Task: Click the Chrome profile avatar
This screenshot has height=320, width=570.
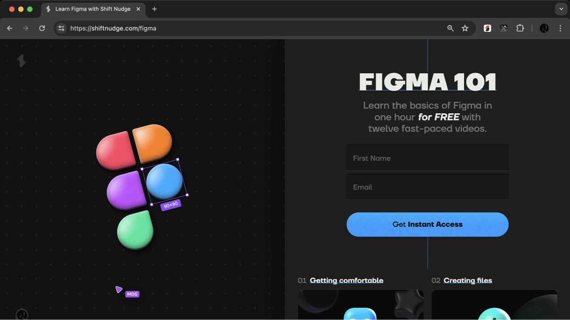Action: [544, 28]
